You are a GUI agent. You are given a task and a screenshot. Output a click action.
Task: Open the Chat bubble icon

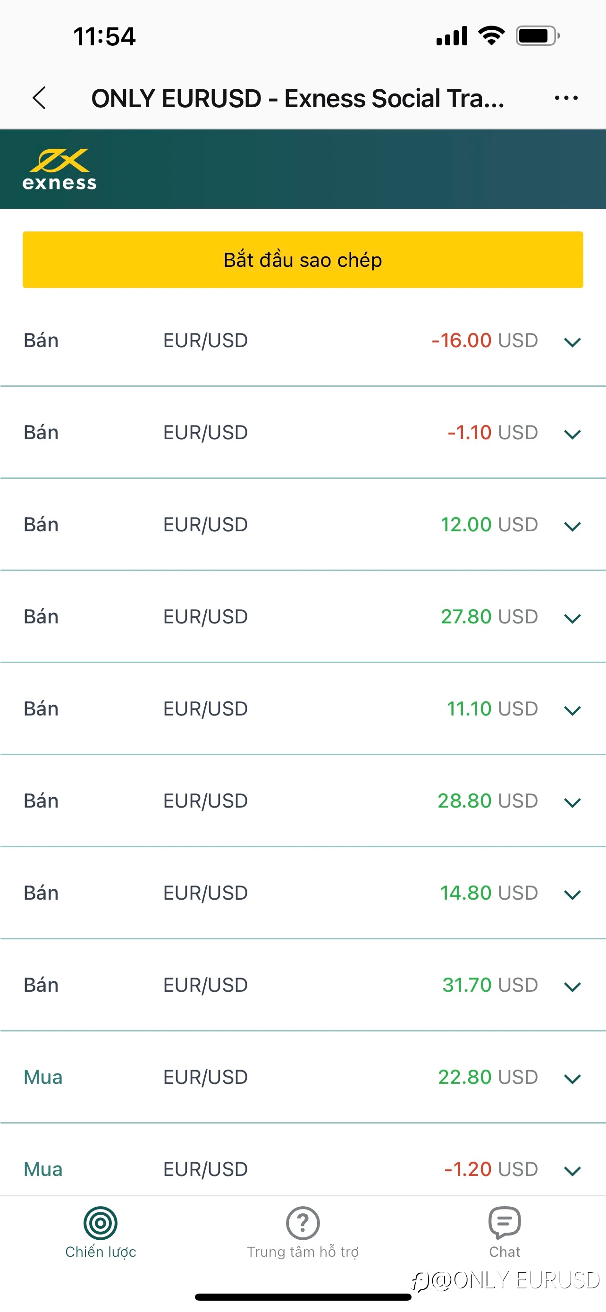[504, 1222]
